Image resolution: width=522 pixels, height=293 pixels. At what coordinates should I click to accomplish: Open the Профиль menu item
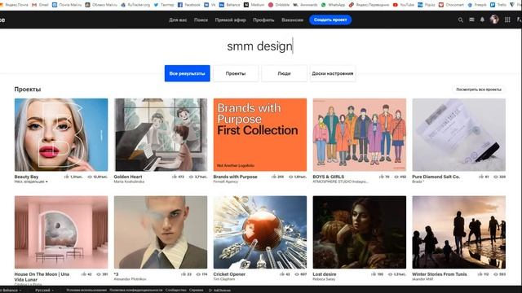tap(263, 20)
